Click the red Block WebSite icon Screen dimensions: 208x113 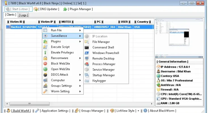click(x=45, y=64)
